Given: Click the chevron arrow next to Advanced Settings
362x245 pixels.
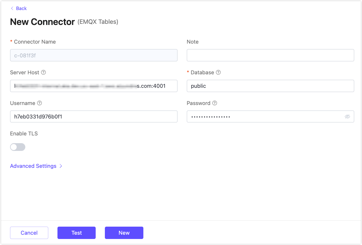Looking at the screenshot, I should click(x=61, y=166).
